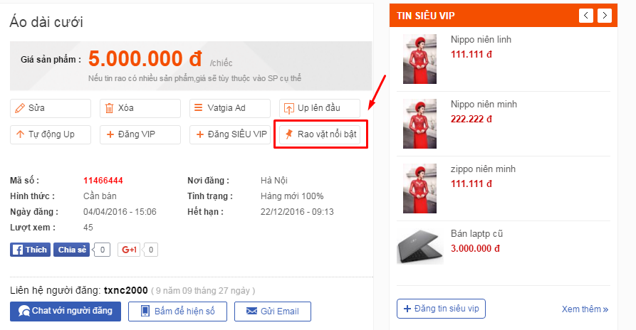Start Chat với người đăng
Viewport: 636px width, 330px height.
[x=66, y=312]
